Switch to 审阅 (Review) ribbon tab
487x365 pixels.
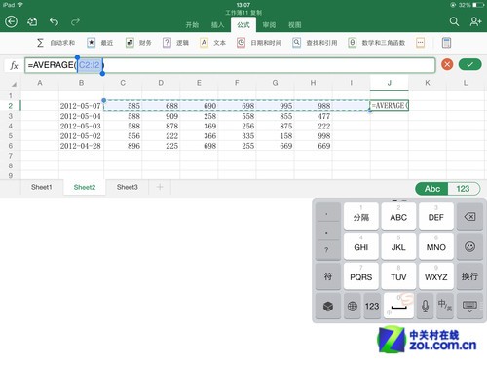[269, 25]
